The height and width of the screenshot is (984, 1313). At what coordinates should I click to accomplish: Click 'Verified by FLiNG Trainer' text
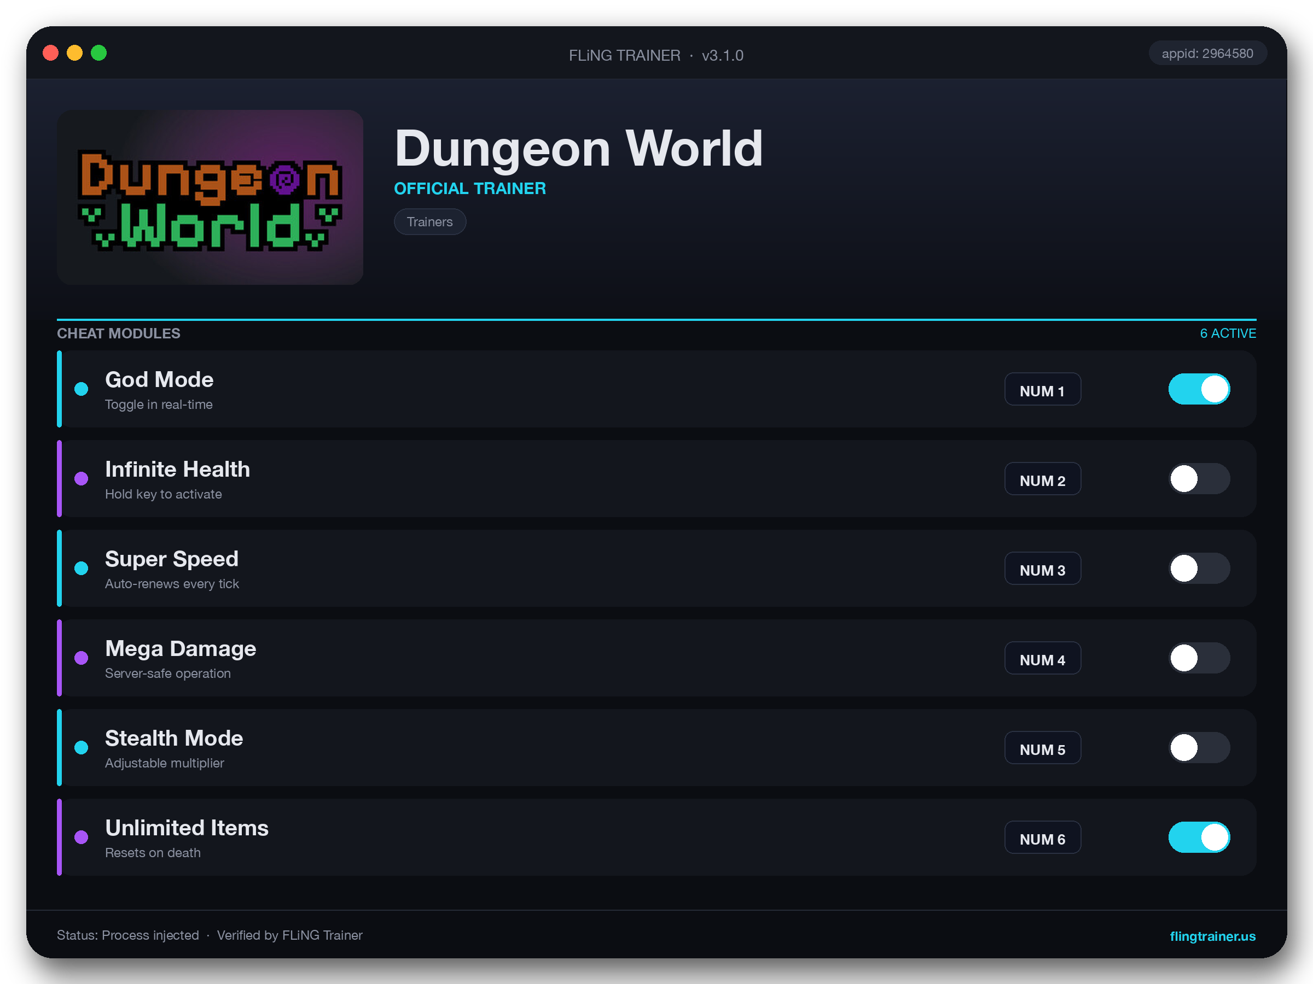(289, 935)
